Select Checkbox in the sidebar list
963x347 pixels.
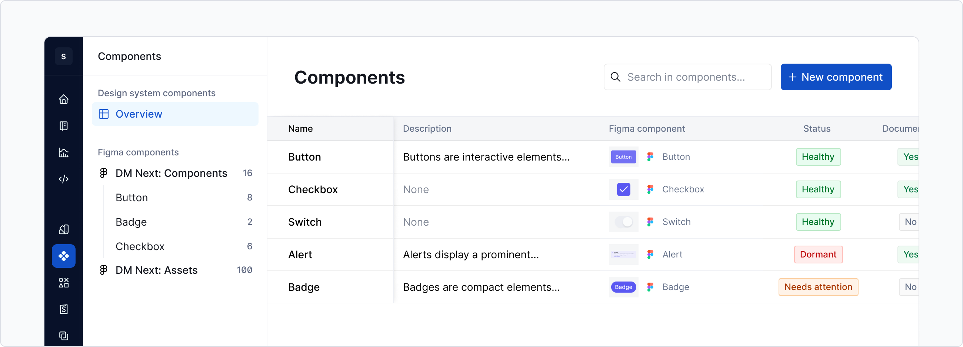pos(140,246)
